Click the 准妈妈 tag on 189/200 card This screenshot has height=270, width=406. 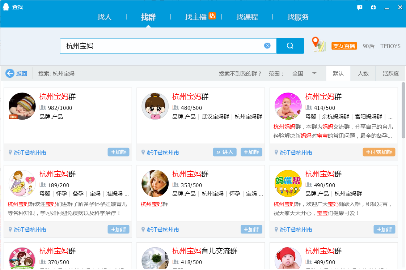[114, 194]
